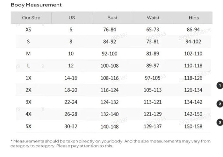Click the 1X size row label
Screen dimensions: 223x157
[x=28, y=78]
